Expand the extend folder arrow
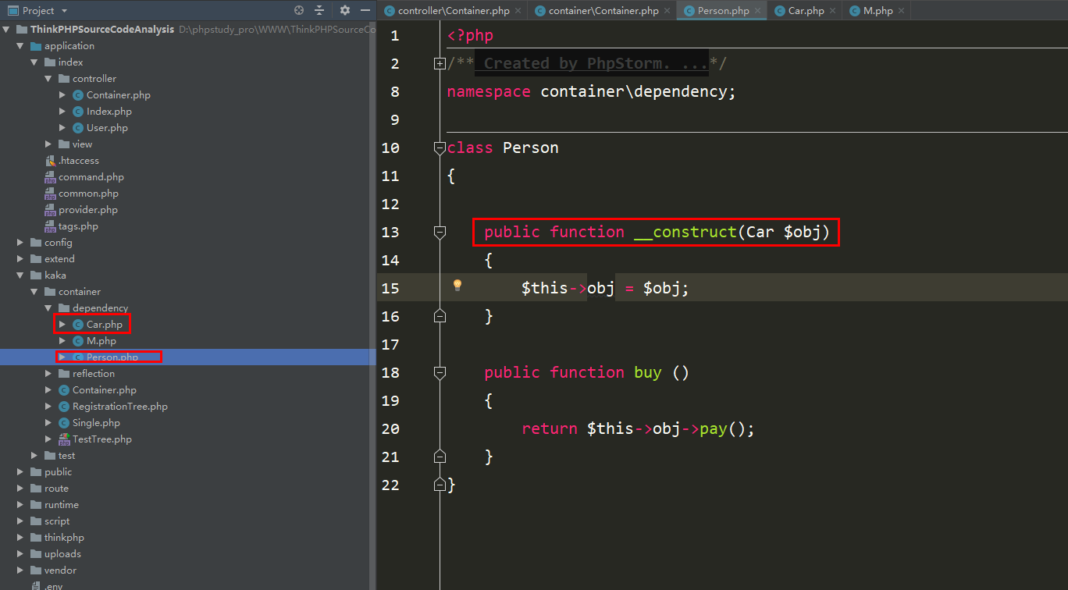The height and width of the screenshot is (590, 1068). 20,259
